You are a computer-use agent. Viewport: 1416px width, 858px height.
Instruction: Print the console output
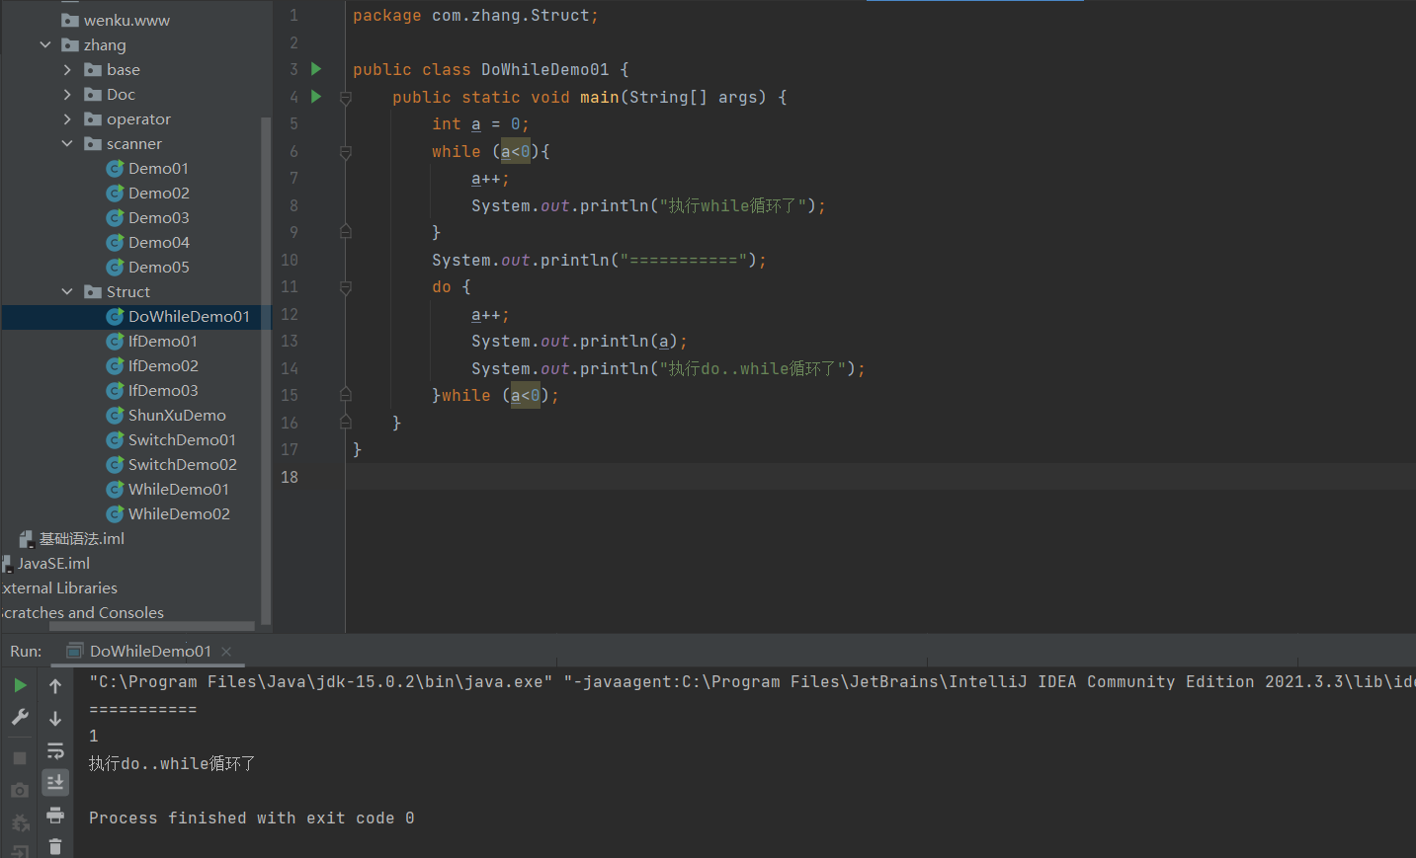55,816
